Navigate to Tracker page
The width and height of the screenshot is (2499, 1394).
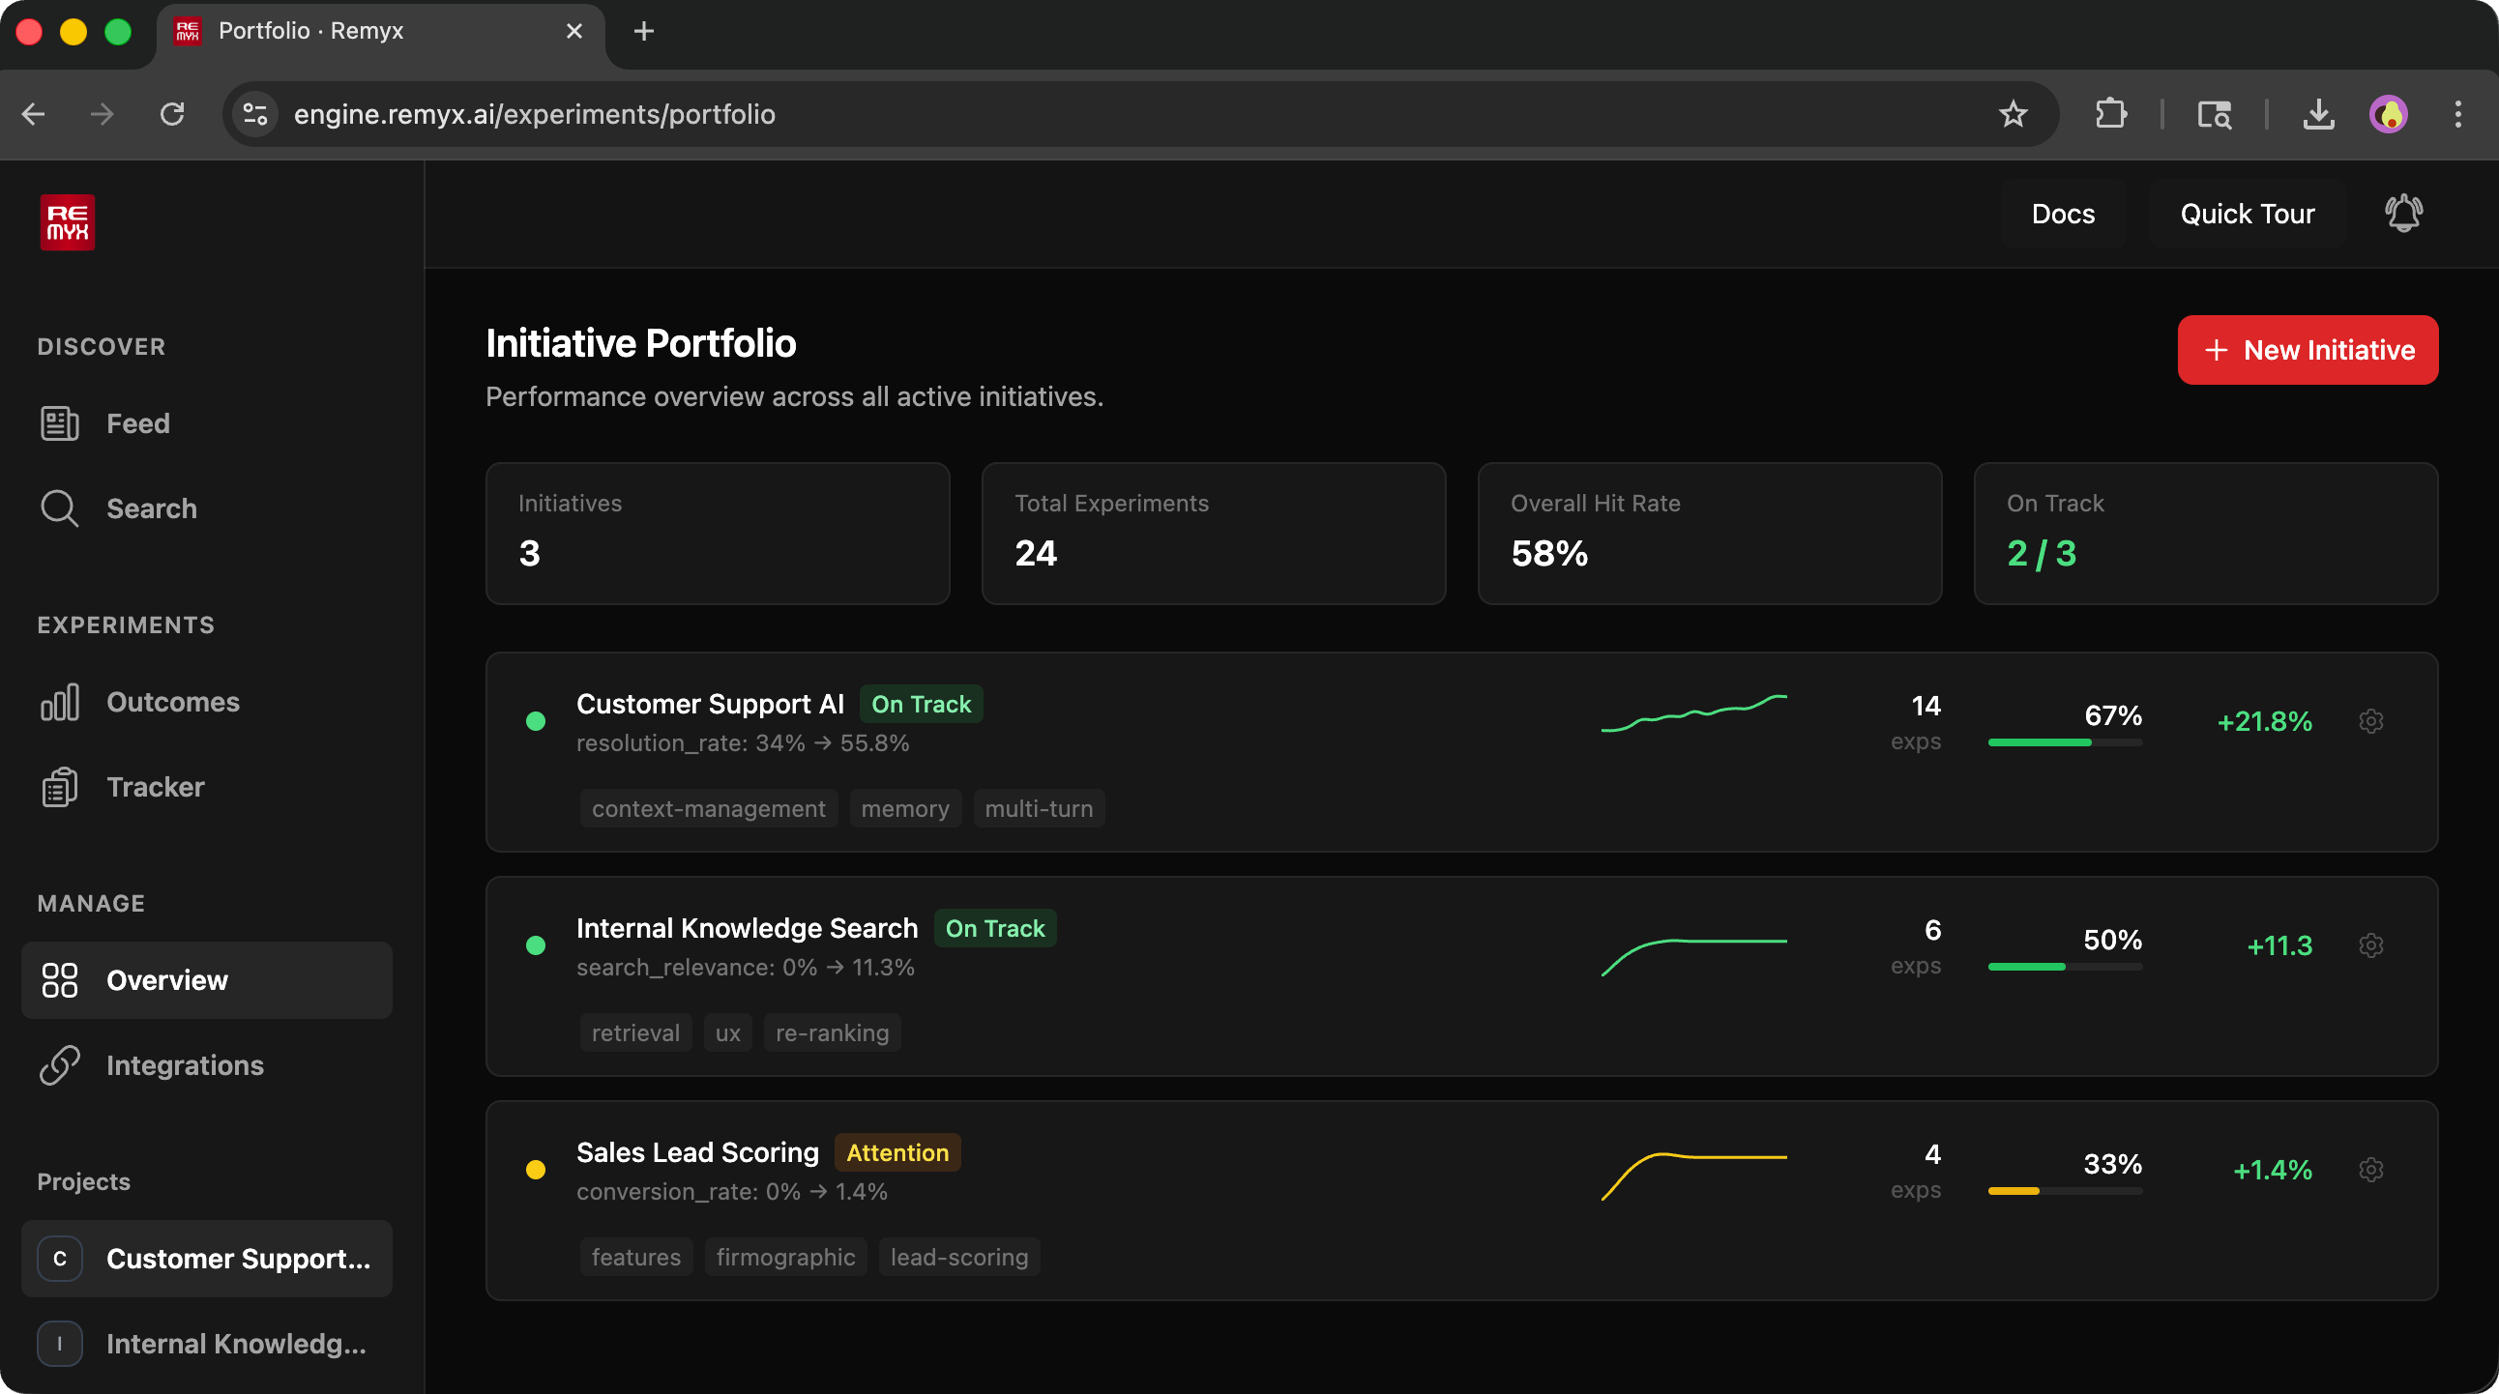tap(155, 787)
